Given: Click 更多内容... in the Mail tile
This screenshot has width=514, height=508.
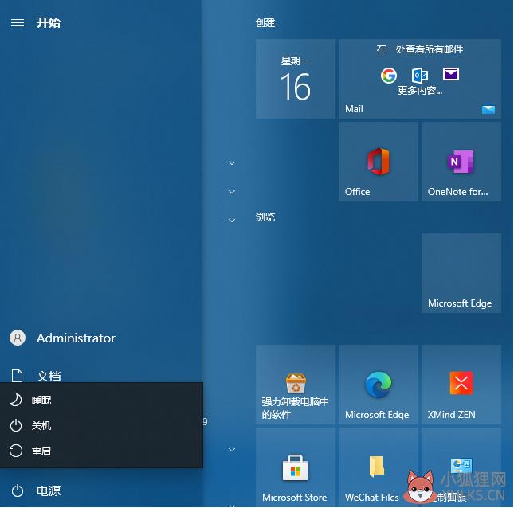Looking at the screenshot, I should click(420, 91).
